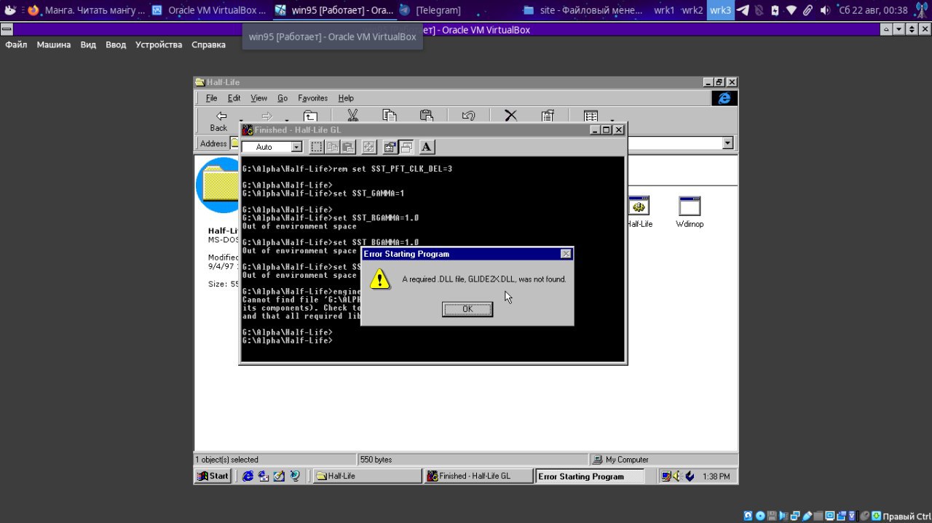The height and width of the screenshot is (523, 932).
Task: Click the Mark selection icon in DOS toolbar
Action: pos(316,147)
